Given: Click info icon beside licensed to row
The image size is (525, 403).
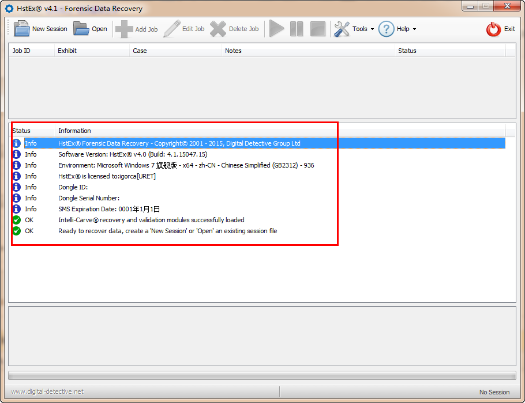Looking at the screenshot, I should coord(16,176).
